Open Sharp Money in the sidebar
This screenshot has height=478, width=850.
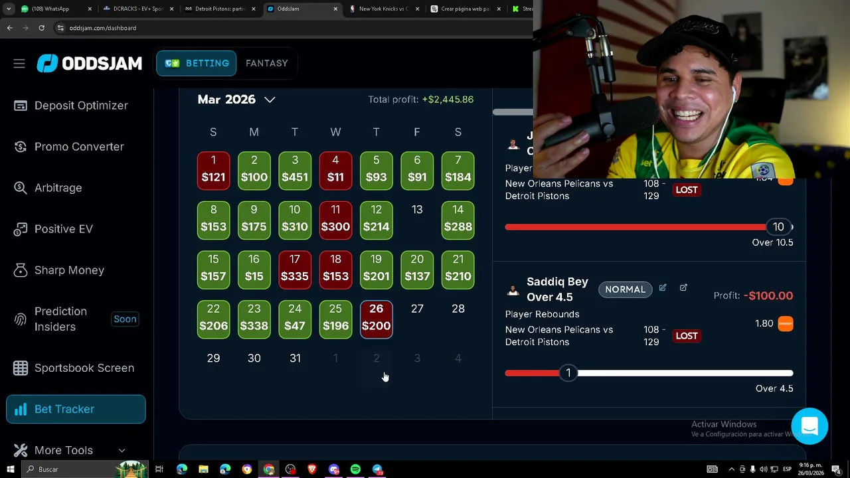click(x=76, y=270)
